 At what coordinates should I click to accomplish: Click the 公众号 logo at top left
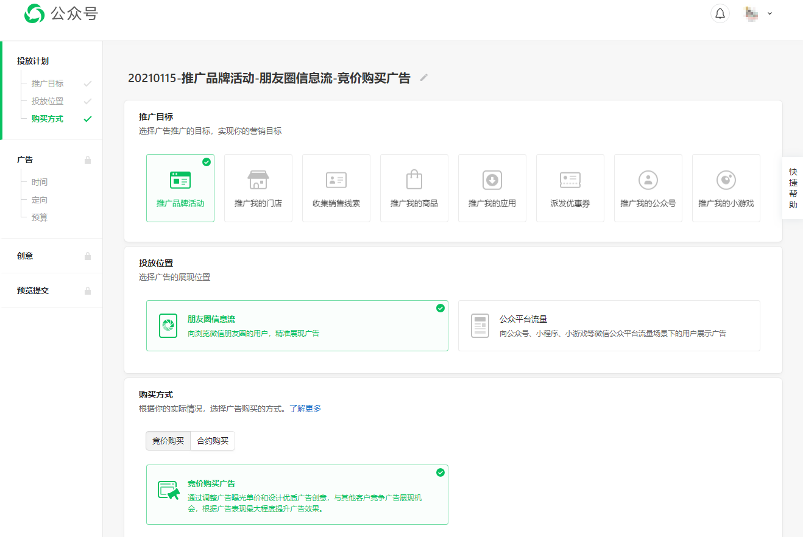61,13
